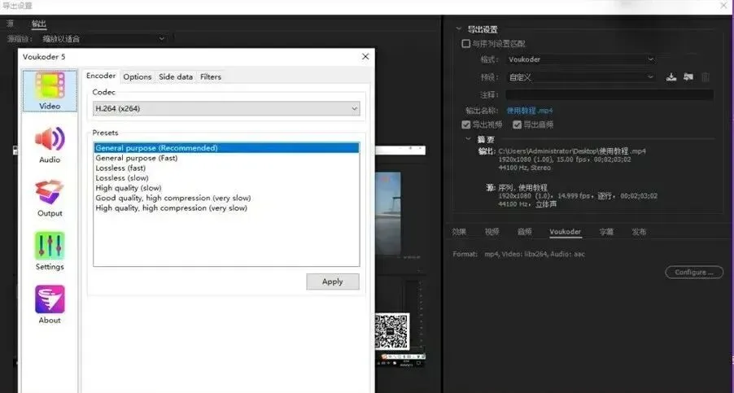
Task: Switch to the Filters tab
Action: point(211,76)
